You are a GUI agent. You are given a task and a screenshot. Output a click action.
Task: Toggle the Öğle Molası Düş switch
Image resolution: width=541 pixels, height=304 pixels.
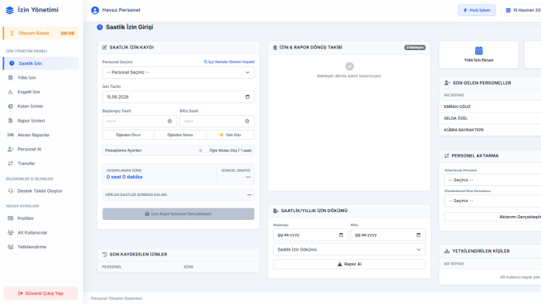point(202,150)
